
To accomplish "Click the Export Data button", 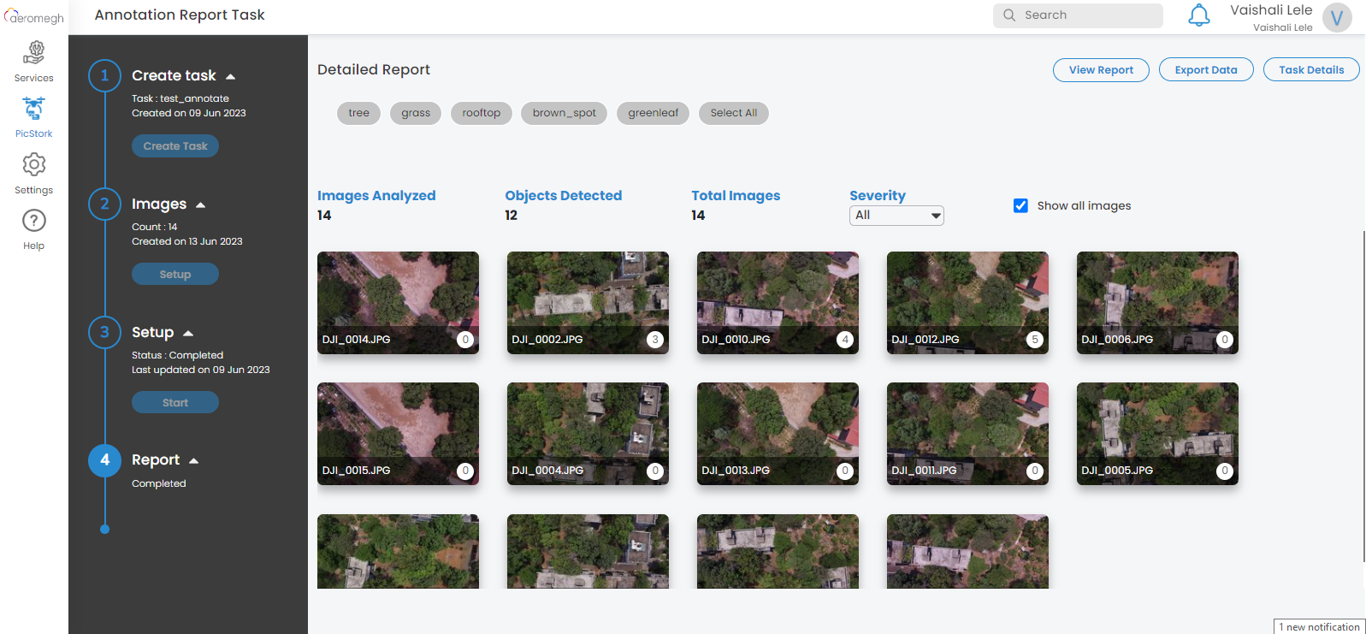I will (x=1205, y=70).
